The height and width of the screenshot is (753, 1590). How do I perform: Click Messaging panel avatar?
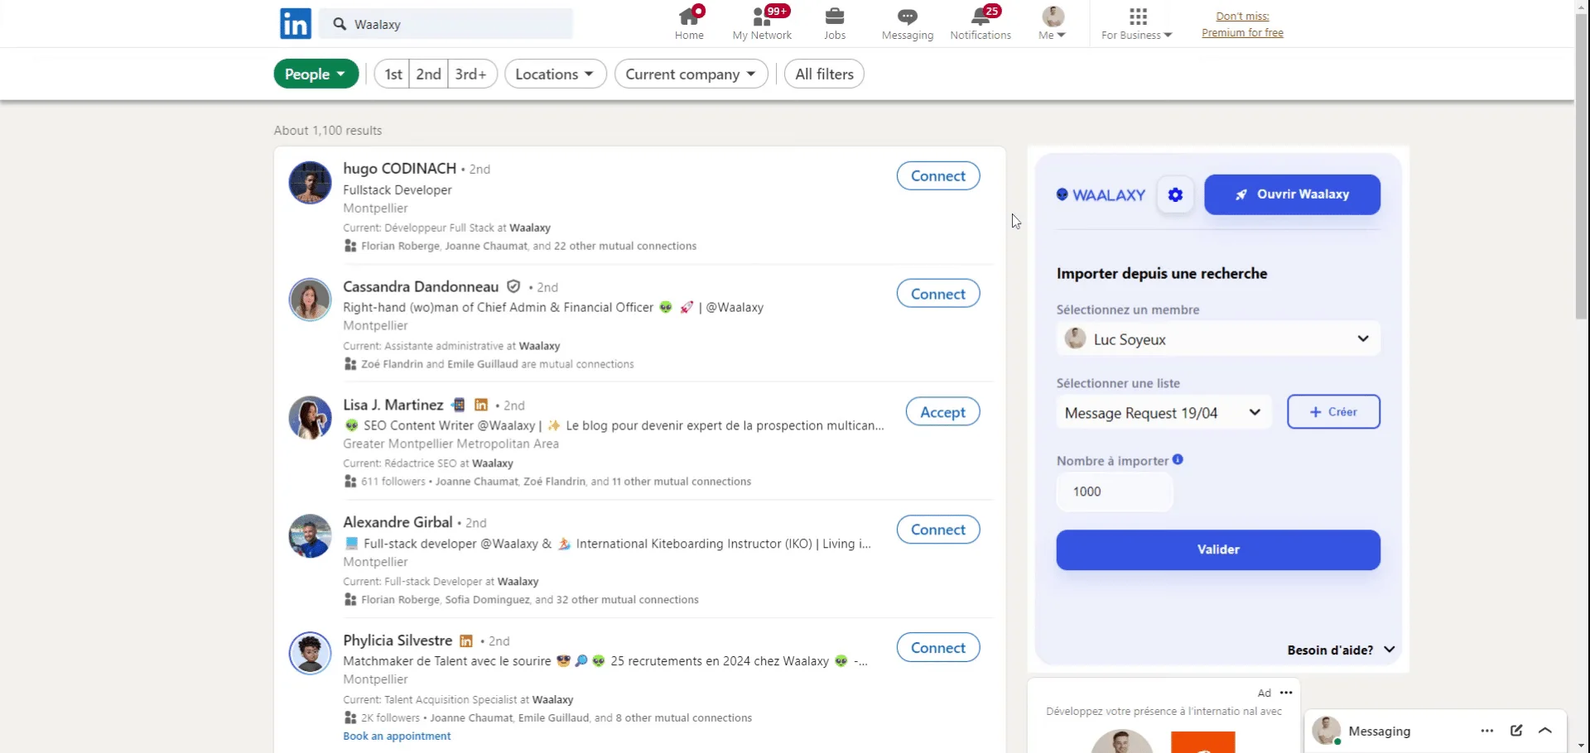pos(1327,731)
